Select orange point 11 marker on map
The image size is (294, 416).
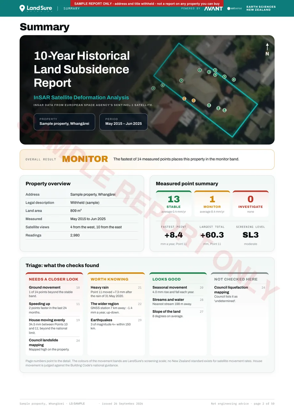coord(193,101)
